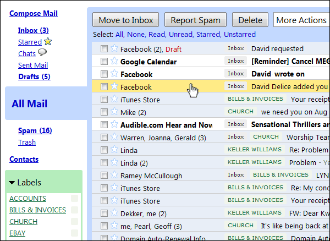Open Sent Mail

coord(33,65)
